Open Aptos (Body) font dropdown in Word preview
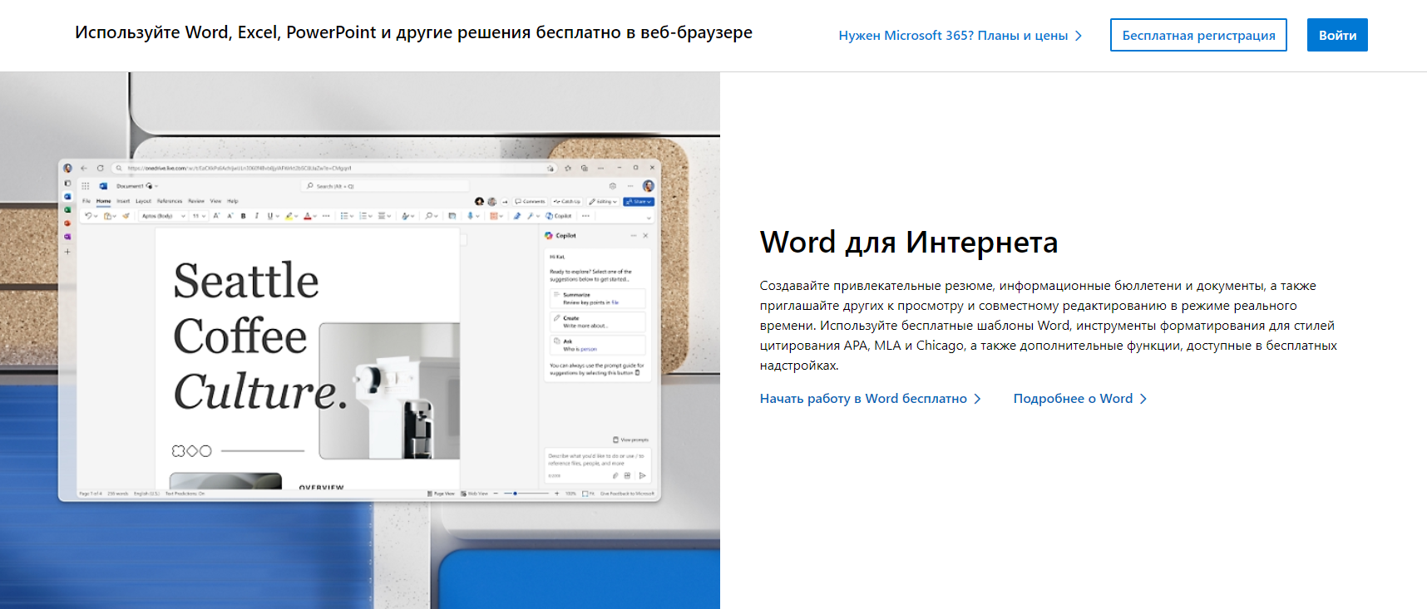The width and height of the screenshot is (1427, 609). [x=163, y=216]
